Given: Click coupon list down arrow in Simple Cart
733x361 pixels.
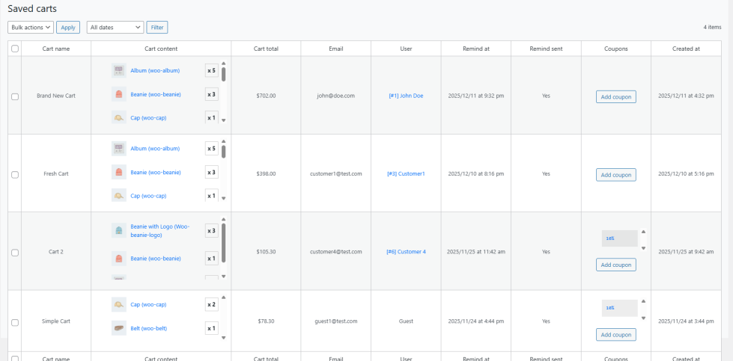Looking at the screenshot, I should (643, 318).
